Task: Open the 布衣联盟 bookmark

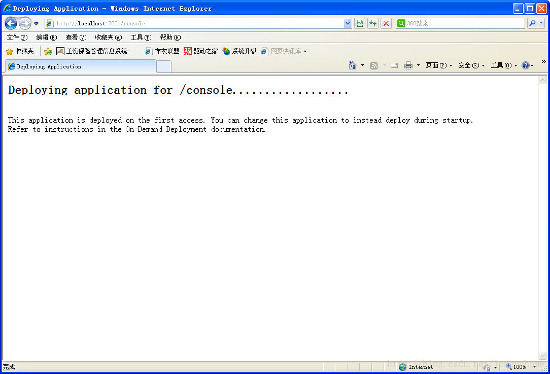Action: (162, 52)
